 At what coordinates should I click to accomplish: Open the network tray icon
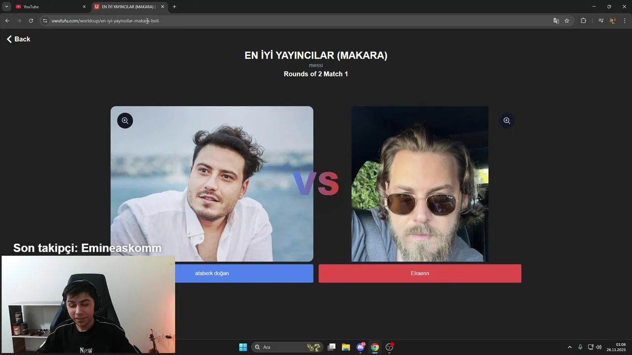point(591,347)
